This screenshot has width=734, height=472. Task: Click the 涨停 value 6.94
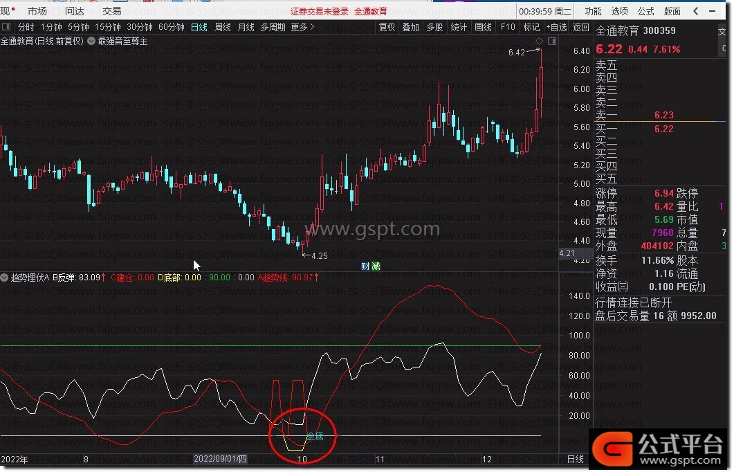(664, 193)
